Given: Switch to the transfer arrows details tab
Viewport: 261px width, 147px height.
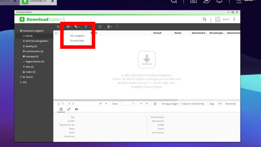Looking at the screenshot, I should click(x=69, y=109).
